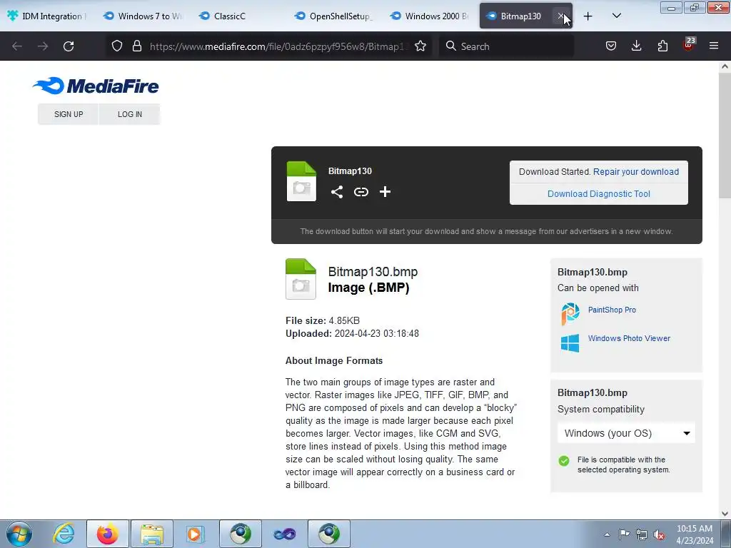731x548 pixels.
Task: Click the URL address bar
Action: point(278,46)
